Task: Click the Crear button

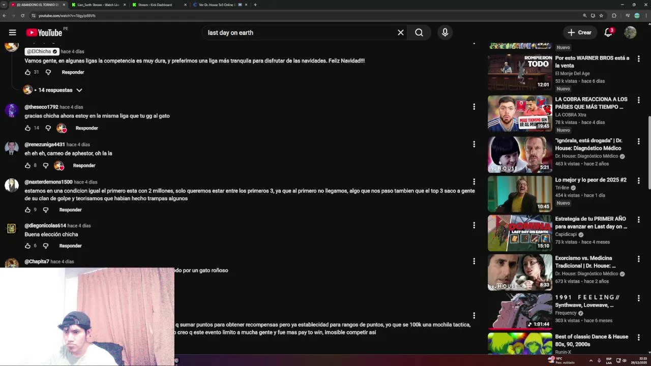Action: pos(579,33)
